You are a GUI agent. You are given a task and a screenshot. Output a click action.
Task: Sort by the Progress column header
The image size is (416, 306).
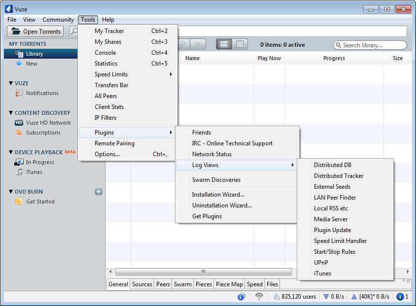click(x=334, y=58)
